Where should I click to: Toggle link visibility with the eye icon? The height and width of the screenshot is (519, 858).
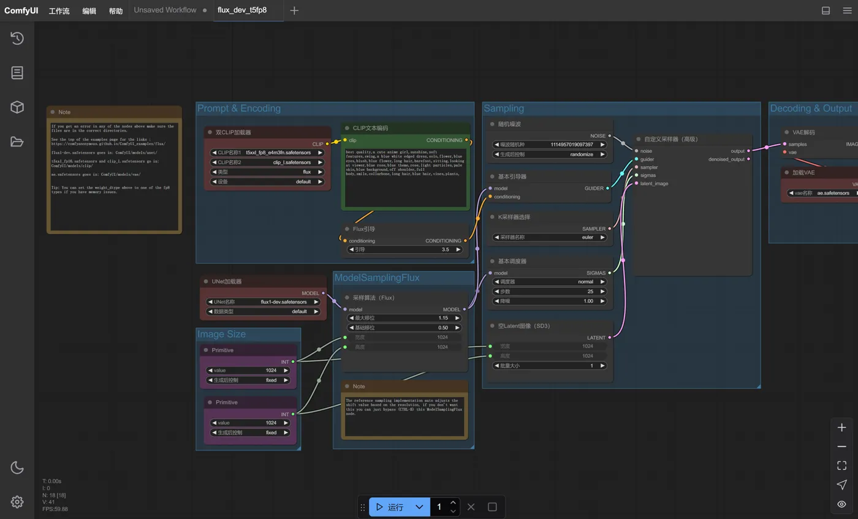tap(841, 504)
